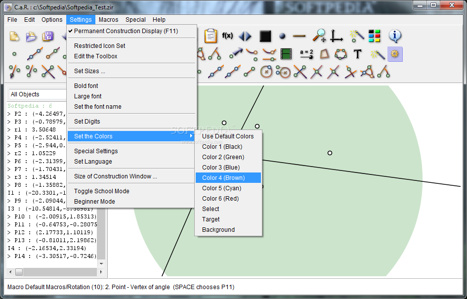Save with the floppy disk icon

[x=47, y=37]
